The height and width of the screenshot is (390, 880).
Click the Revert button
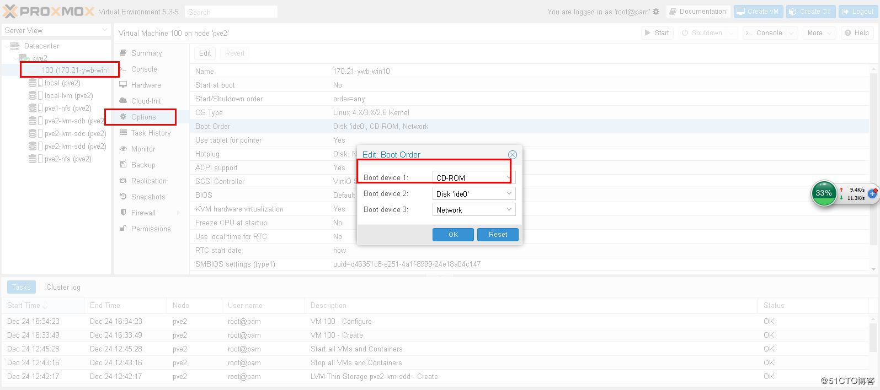[x=234, y=53]
